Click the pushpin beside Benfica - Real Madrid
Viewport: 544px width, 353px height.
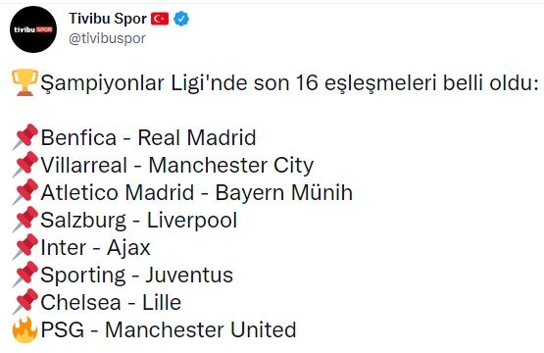pyautogui.click(x=25, y=136)
